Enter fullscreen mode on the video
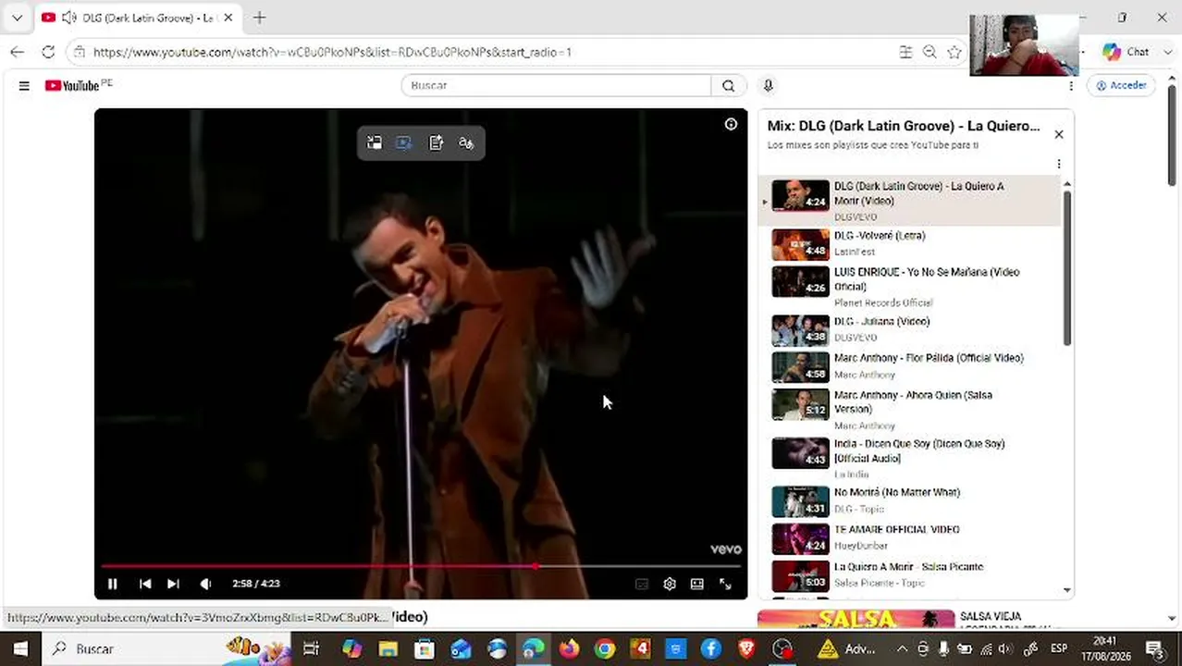The width and height of the screenshot is (1182, 666). [725, 584]
